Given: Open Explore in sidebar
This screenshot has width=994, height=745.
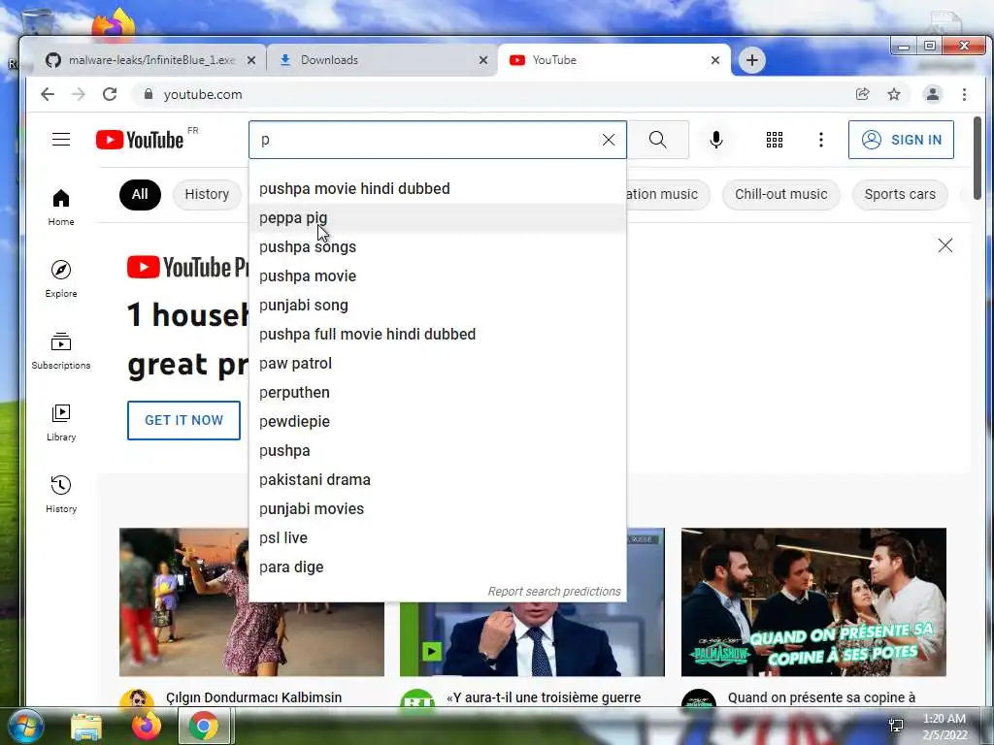Looking at the screenshot, I should point(61,279).
